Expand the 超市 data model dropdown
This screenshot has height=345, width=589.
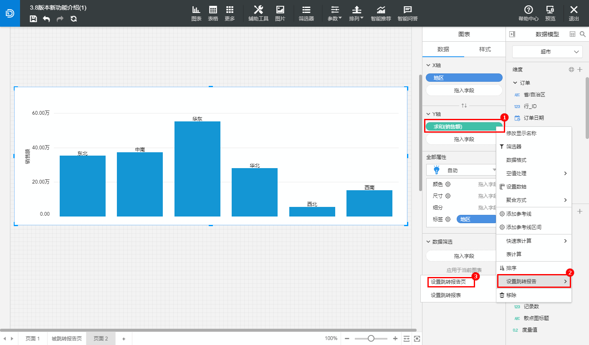pyautogui.click(x=547, y=52)
